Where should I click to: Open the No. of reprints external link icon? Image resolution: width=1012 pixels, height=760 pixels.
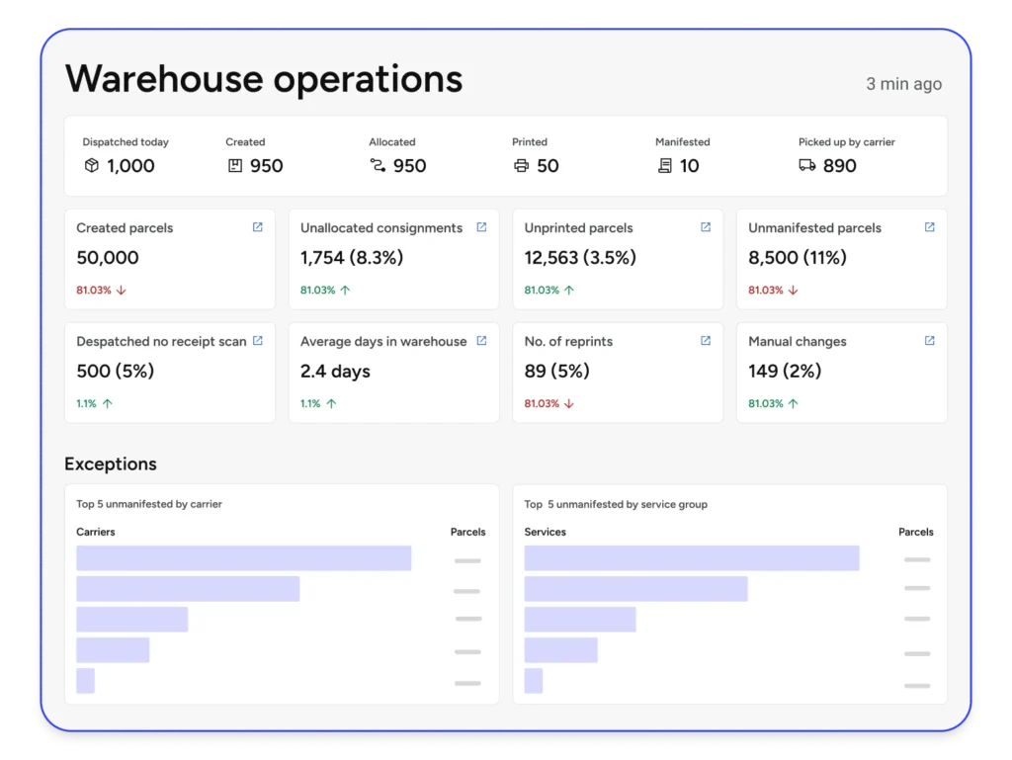(x=704, y=340)
